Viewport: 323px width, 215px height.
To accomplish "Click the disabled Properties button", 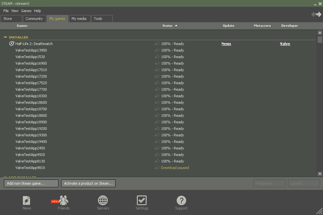I will (x=269, y=183).
